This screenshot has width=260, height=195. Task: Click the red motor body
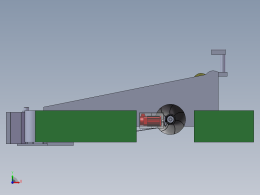point(151,120)
